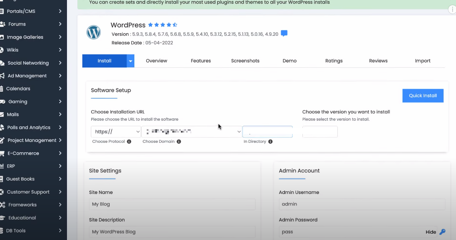This screenshot has height=240, width=456.
Task: Expand the E-Commerce chevron arrow
Action: (60, 153)
